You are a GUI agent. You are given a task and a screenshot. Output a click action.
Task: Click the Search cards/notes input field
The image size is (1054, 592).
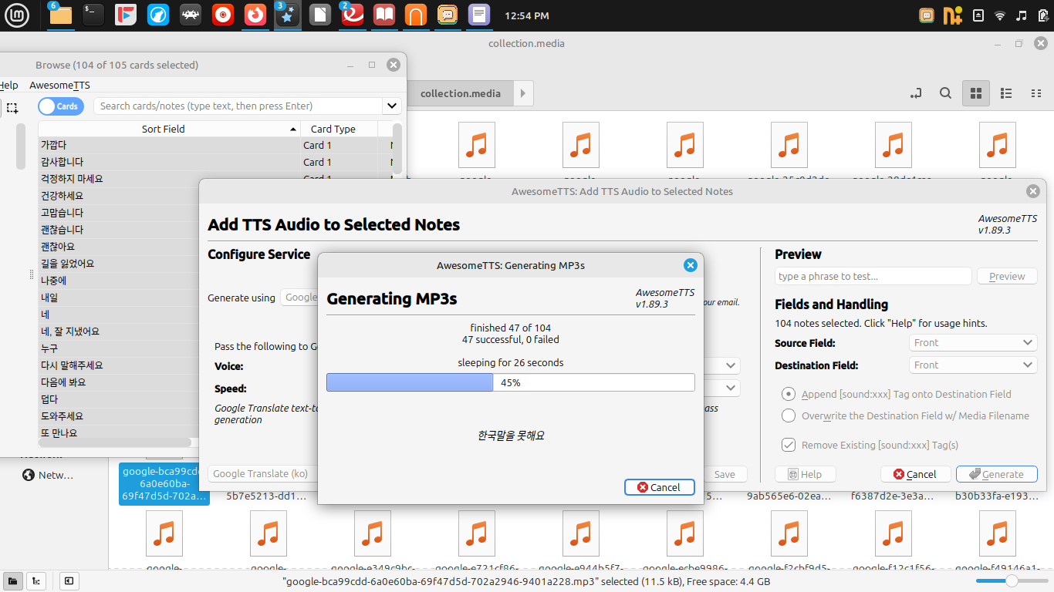[238, 106]
